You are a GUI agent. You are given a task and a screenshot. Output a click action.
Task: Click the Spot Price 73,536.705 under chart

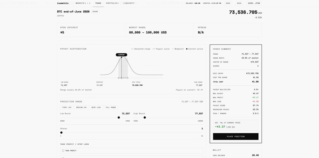click(x=137, y=85)
